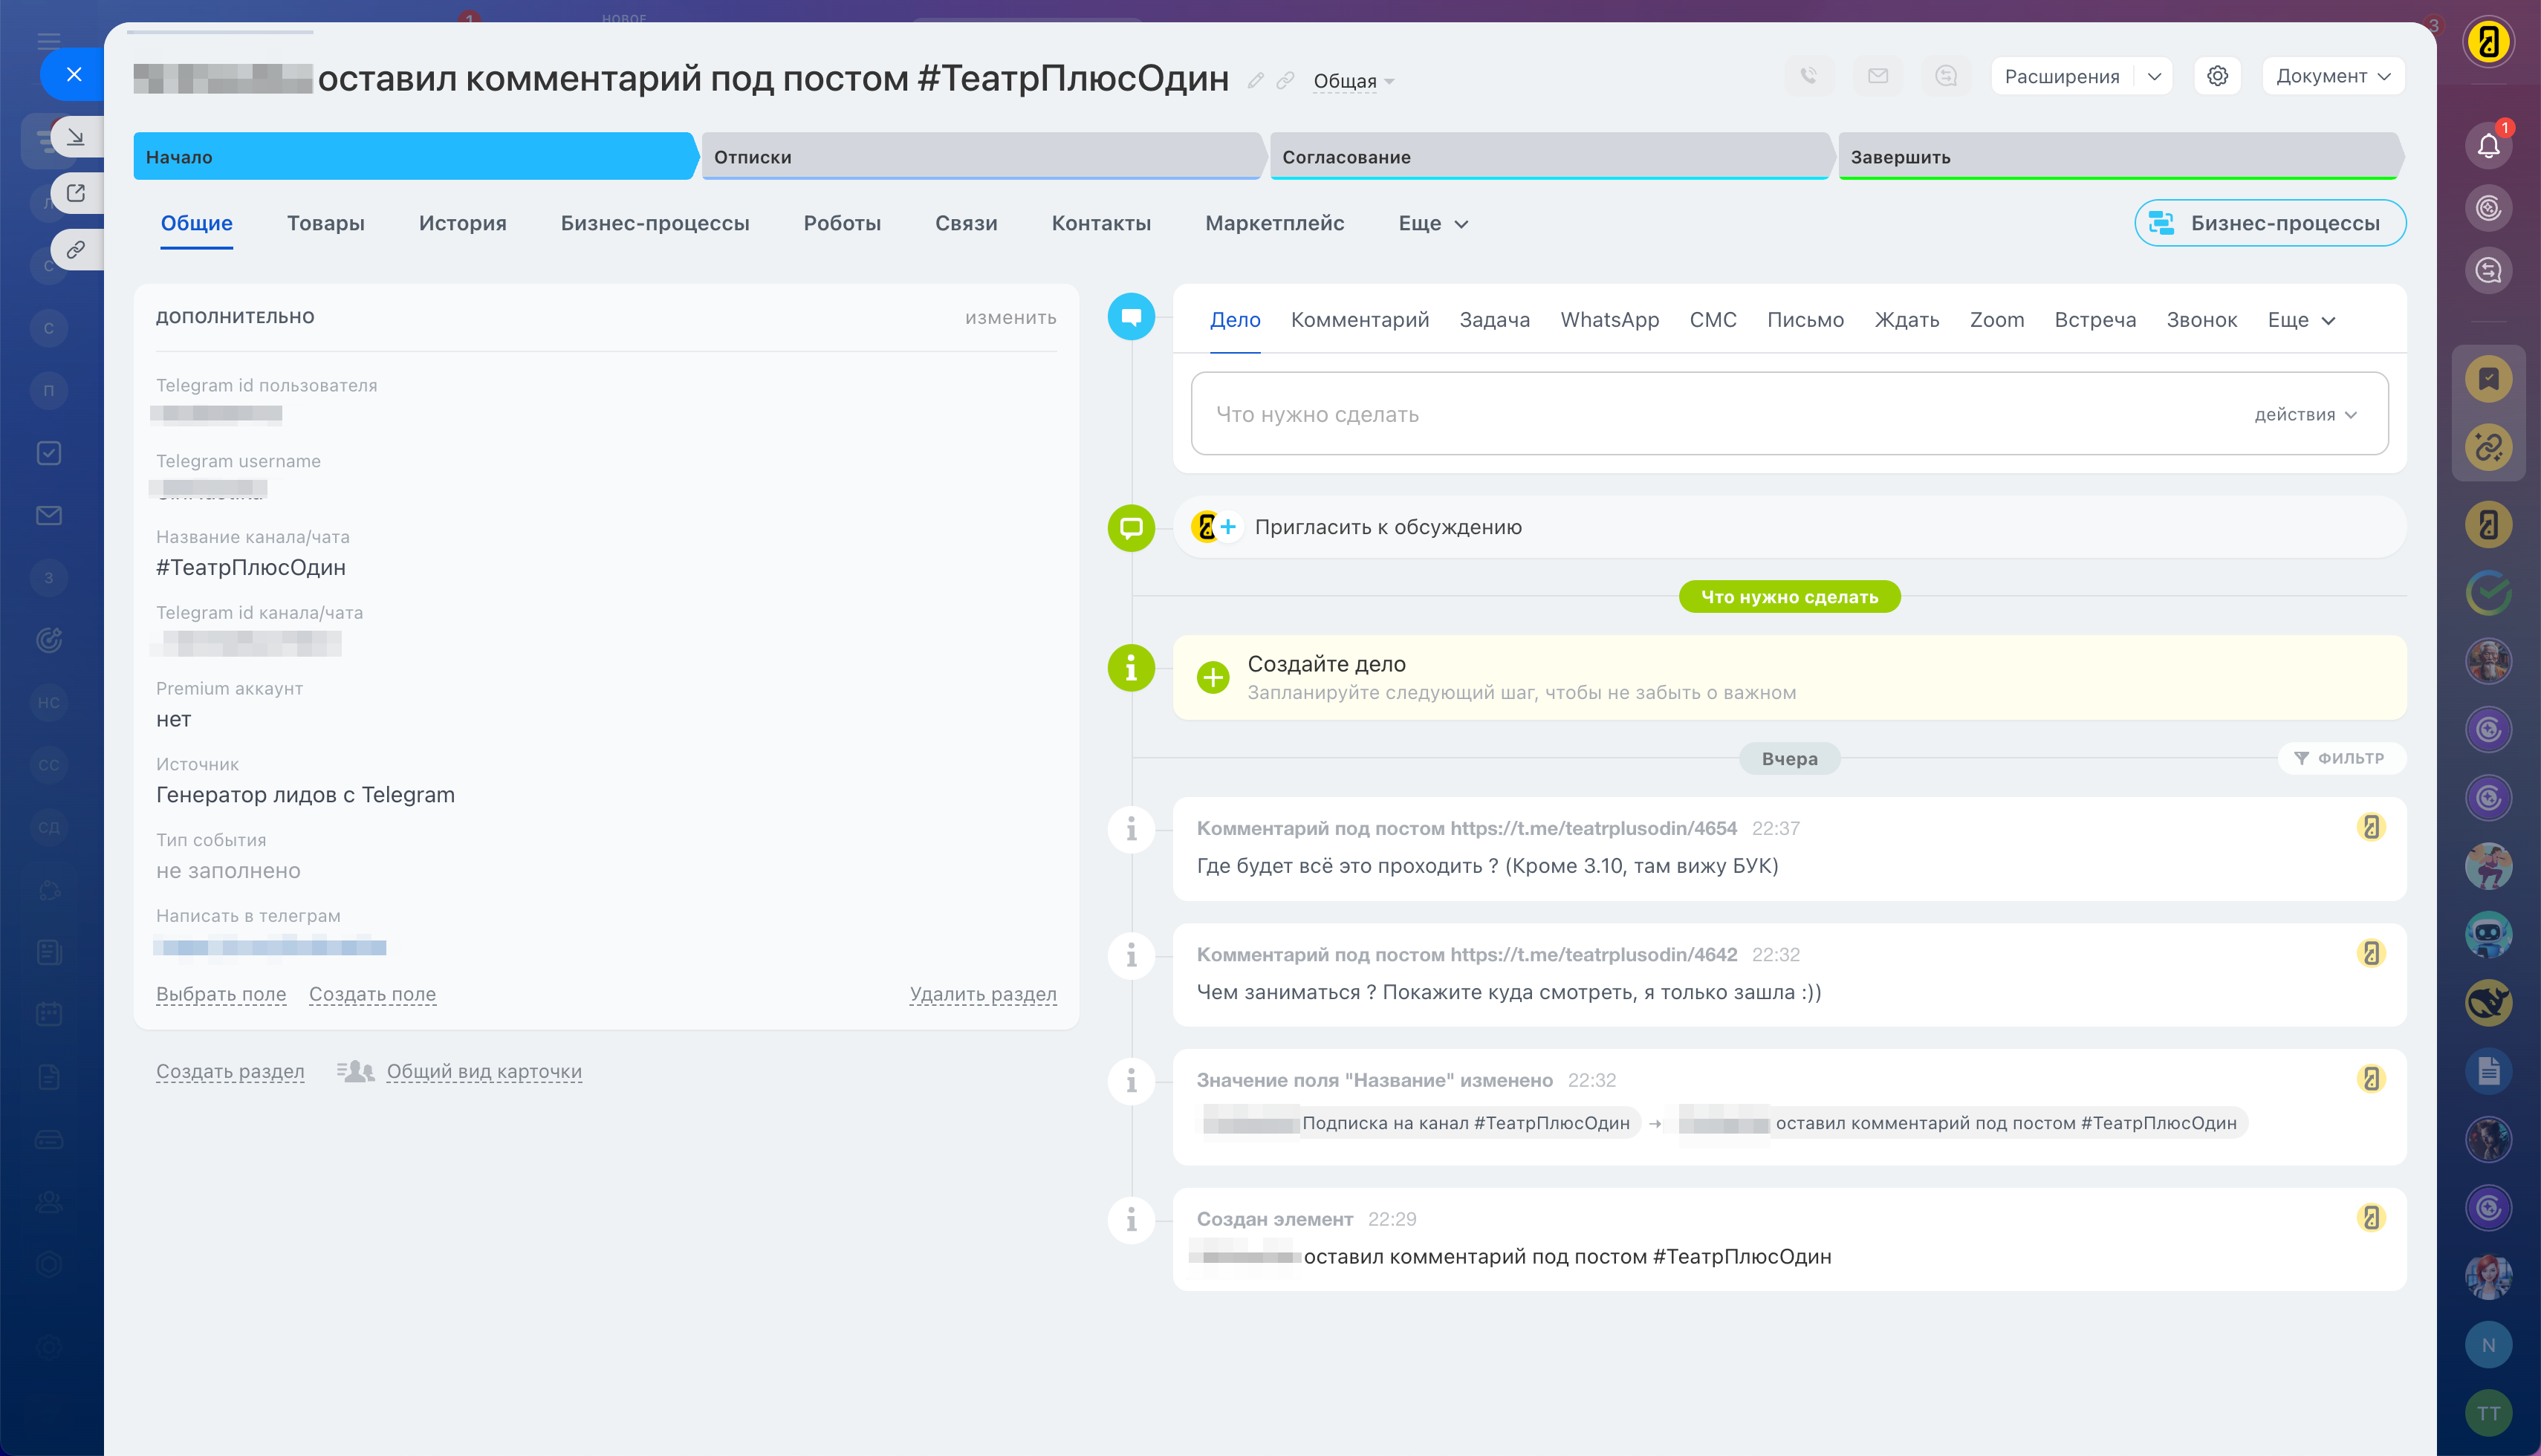Click the Создать поле link

point(372,994)
